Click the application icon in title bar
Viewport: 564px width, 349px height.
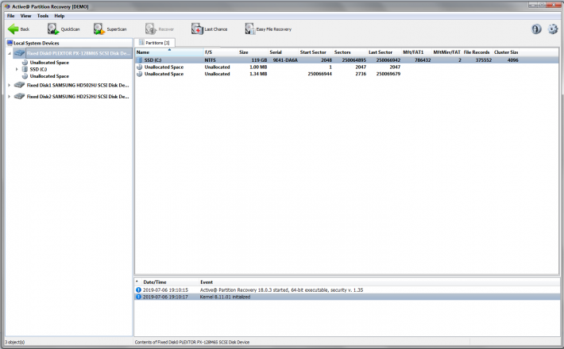7,6
